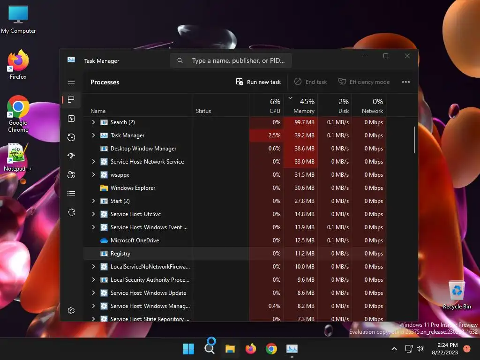480x360 pixels.
Task: Open Google Chrome desktop shortcut
Action: (x=18, y=114)
